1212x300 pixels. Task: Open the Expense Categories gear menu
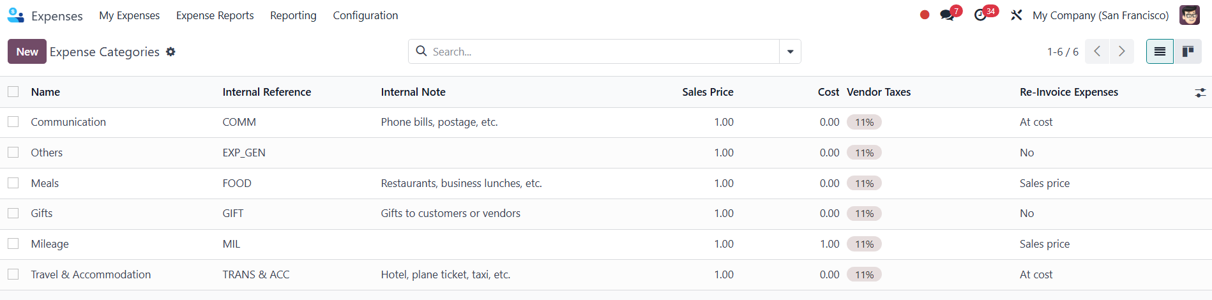(170, 52)
